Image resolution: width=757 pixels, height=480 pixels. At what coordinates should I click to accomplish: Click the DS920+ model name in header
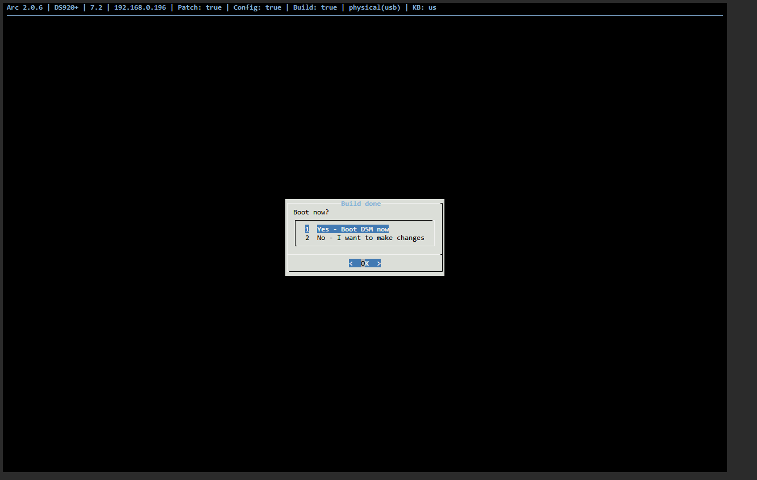66,7
